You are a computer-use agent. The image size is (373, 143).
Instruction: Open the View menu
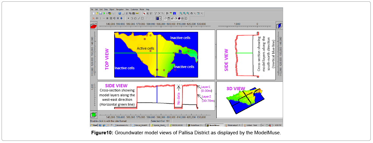pyautogui.click(x=127, y=10)
